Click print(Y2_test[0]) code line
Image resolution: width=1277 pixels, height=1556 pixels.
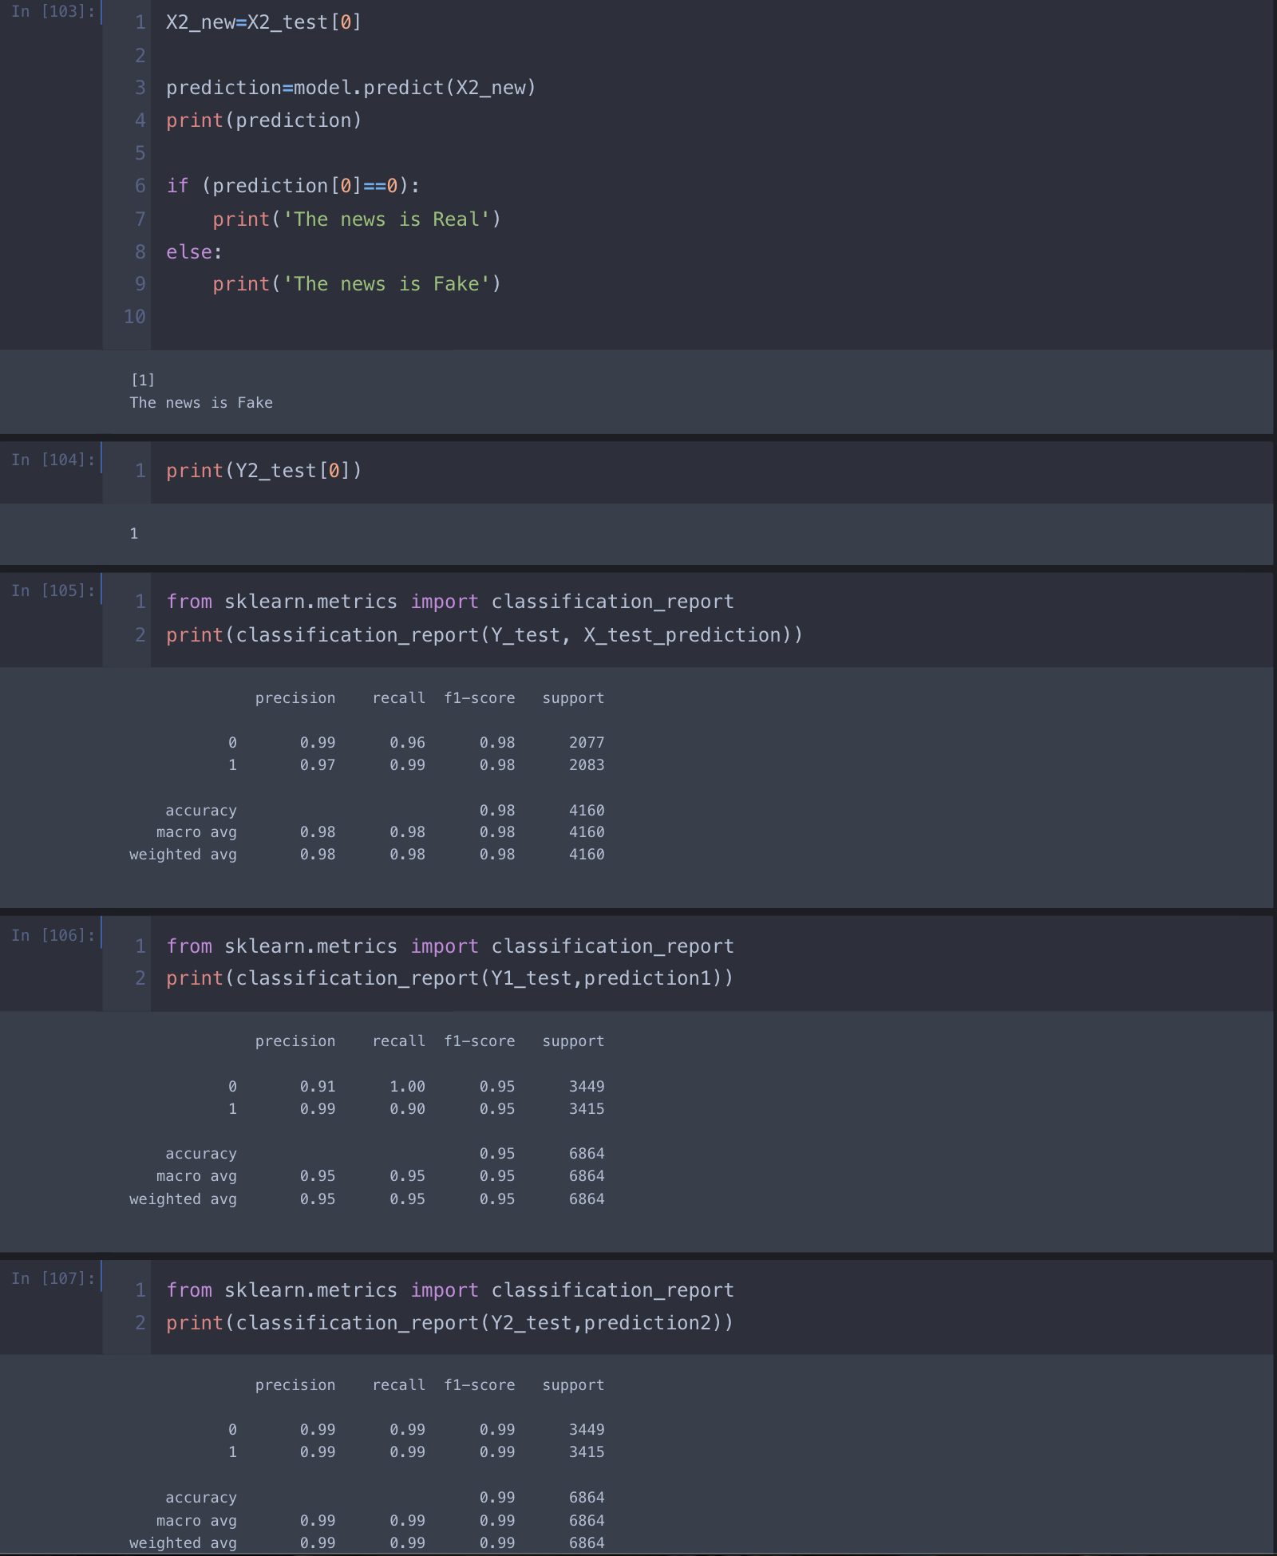[263, 471]
